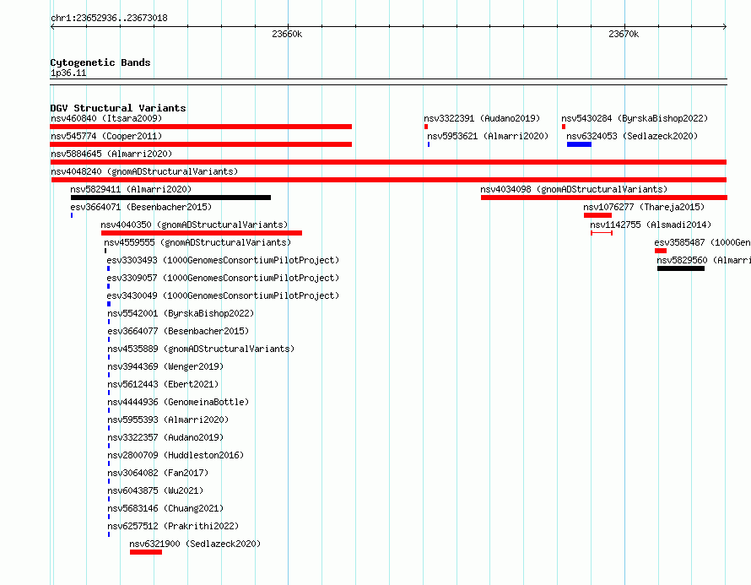Select the red bar under nsv1076277
Viewport: 751px width, 585px height.
pos(597,215)
